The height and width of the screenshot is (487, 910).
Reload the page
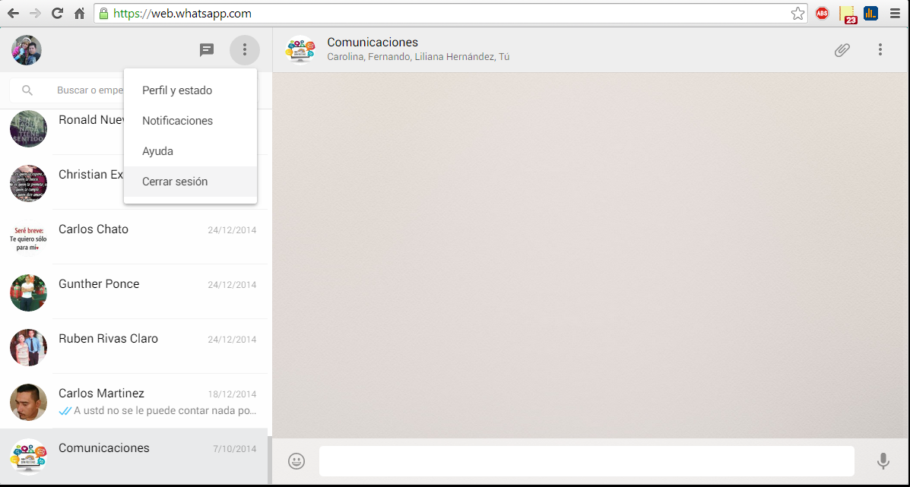coord(57,14)
